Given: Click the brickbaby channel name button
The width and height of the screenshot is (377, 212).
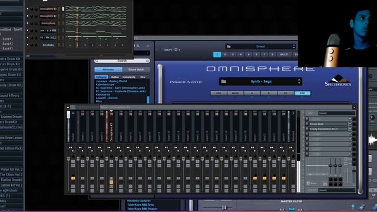Looking at the screenshot, I should [x=48, y=45].
